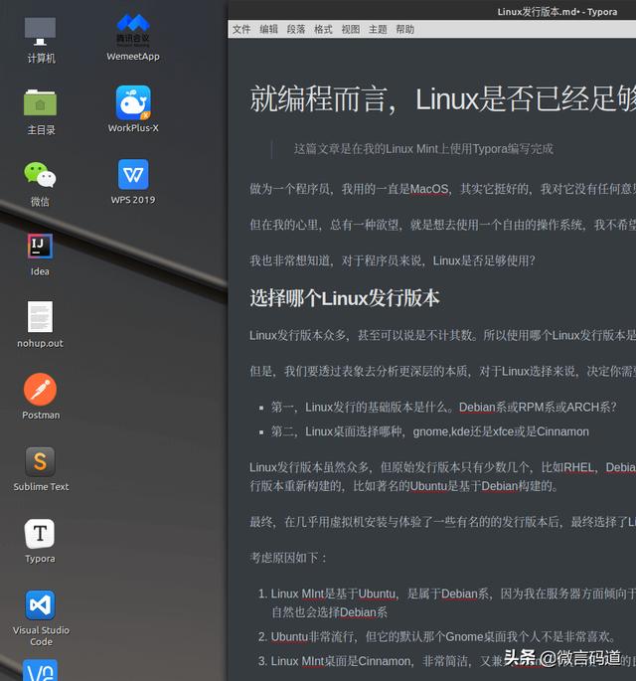Click paragraph starting 但是，我们要透过表象

pyautogui.click(x=443, y=372)
